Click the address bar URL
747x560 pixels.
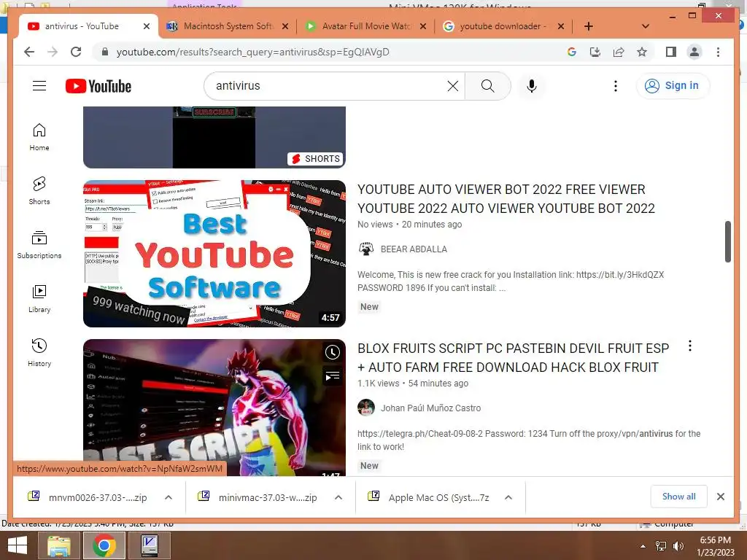[x=252, y=52]
